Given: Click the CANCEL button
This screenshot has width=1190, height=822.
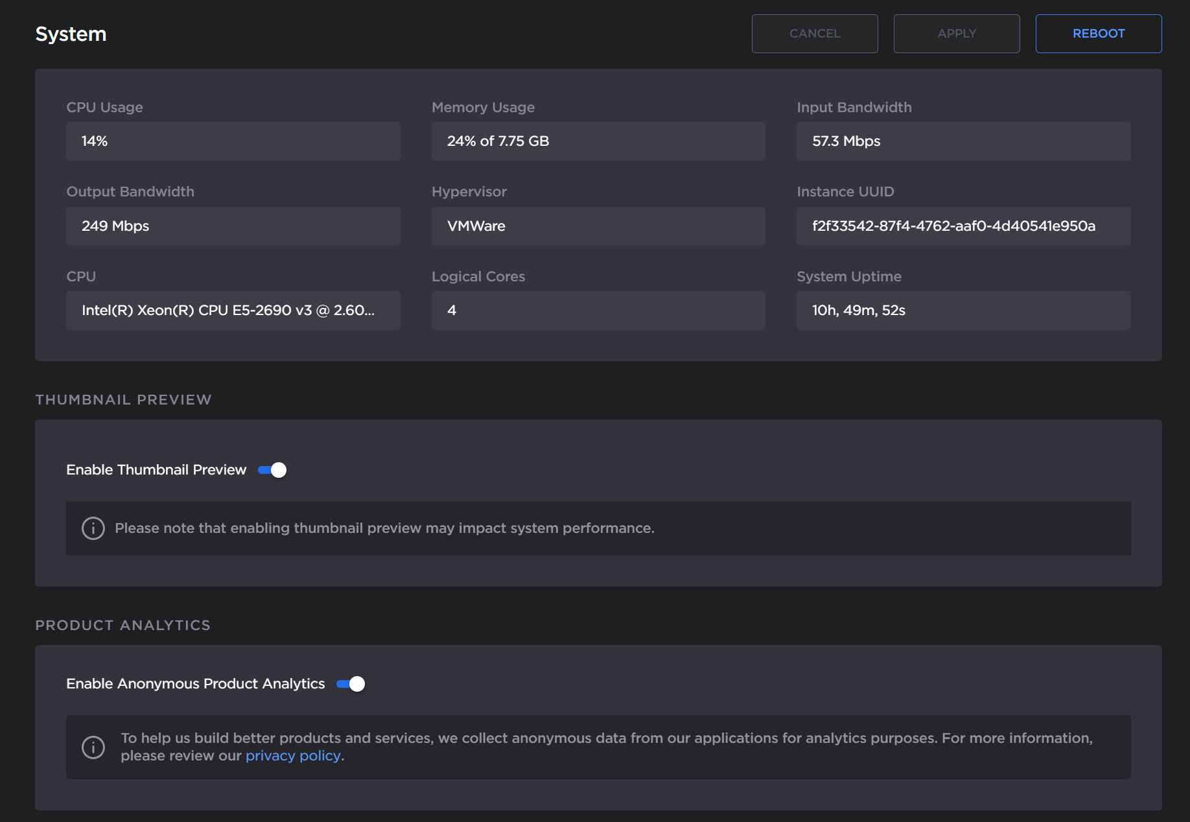Looking at the screenshot, I should point(814,33).
